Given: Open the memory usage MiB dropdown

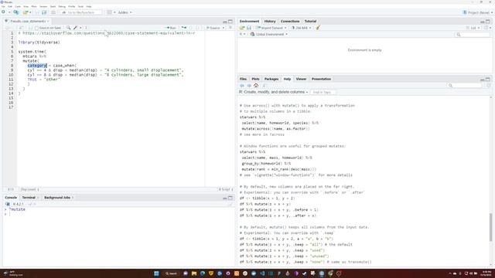Looking at the screenshot, I should [301, 28].
